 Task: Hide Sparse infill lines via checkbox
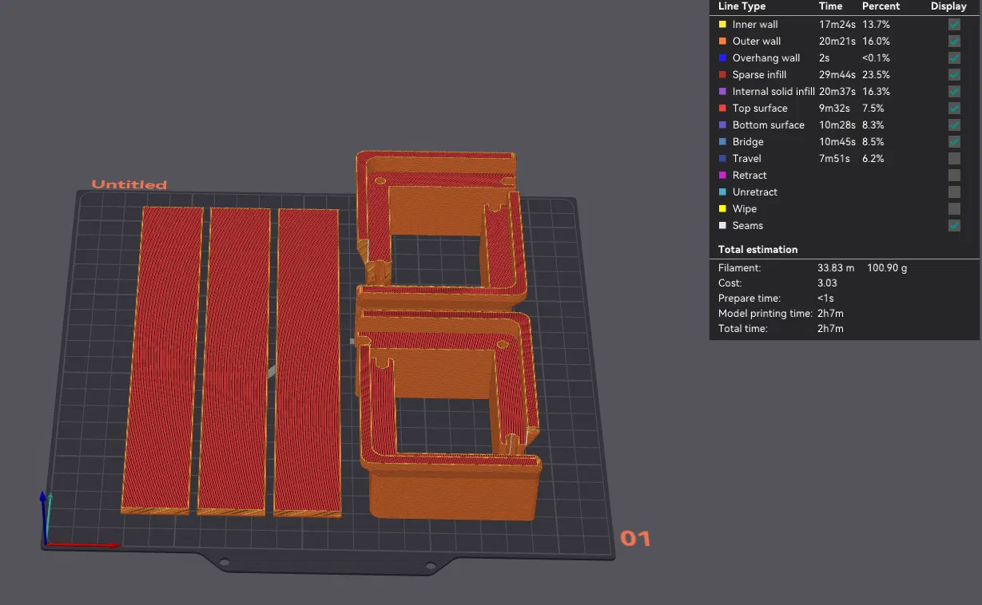coord(954,75)
